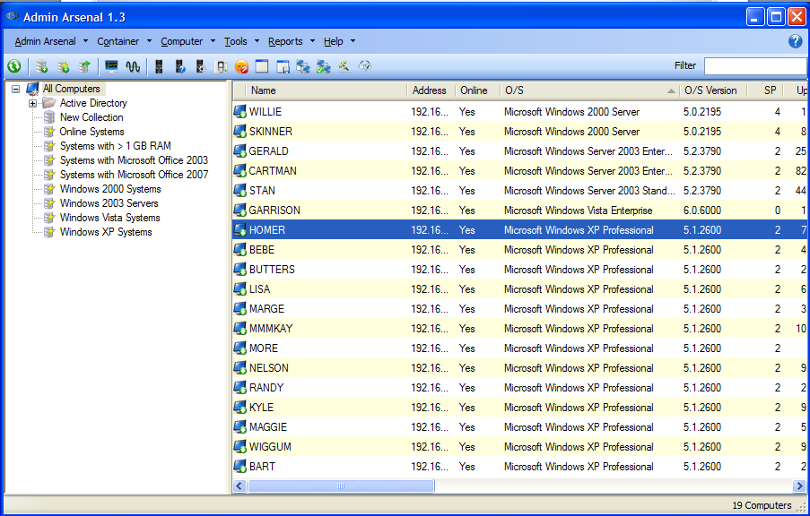The height and width of the screenshot is (516, 810).
Task: Select the Windows Vista Systems collection
Action: click(109, 218)
